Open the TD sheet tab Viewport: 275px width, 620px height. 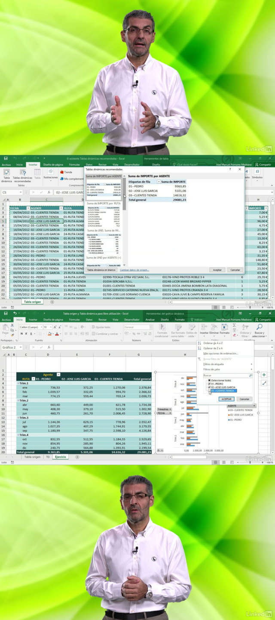click(x=48, y=457)
